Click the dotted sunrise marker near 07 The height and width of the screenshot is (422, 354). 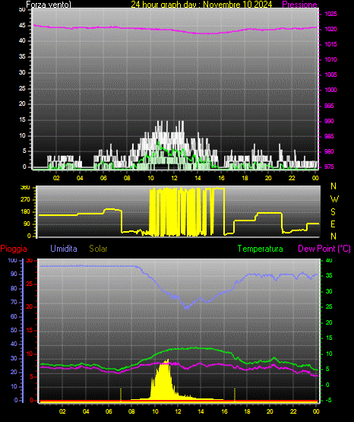[121, 395]
